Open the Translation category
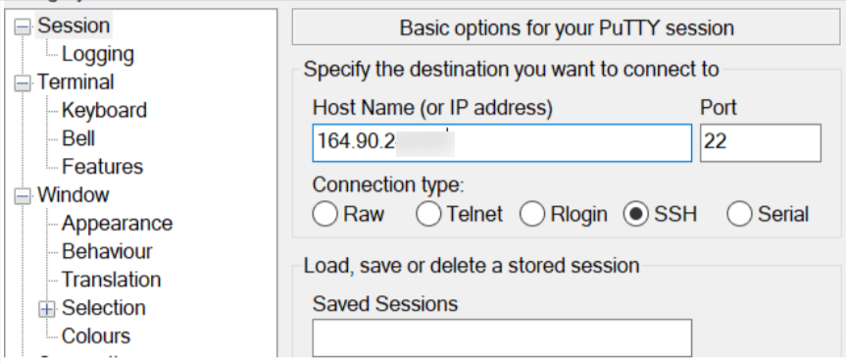Viewport: 846px width, 364px height. click(111, 280)
